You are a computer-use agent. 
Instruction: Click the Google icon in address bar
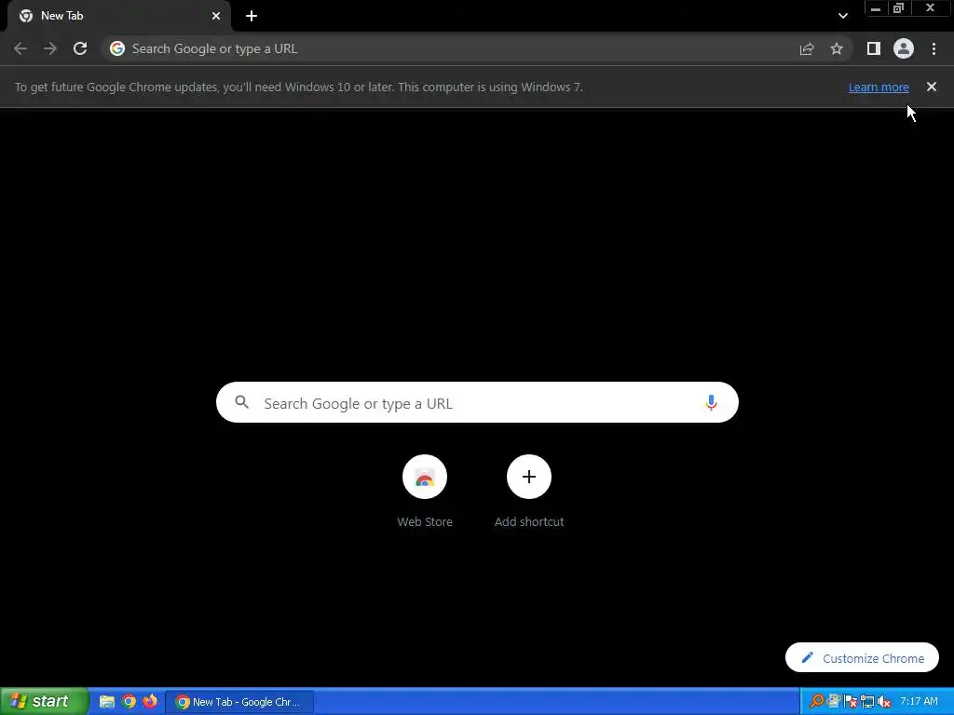(117, 48)
